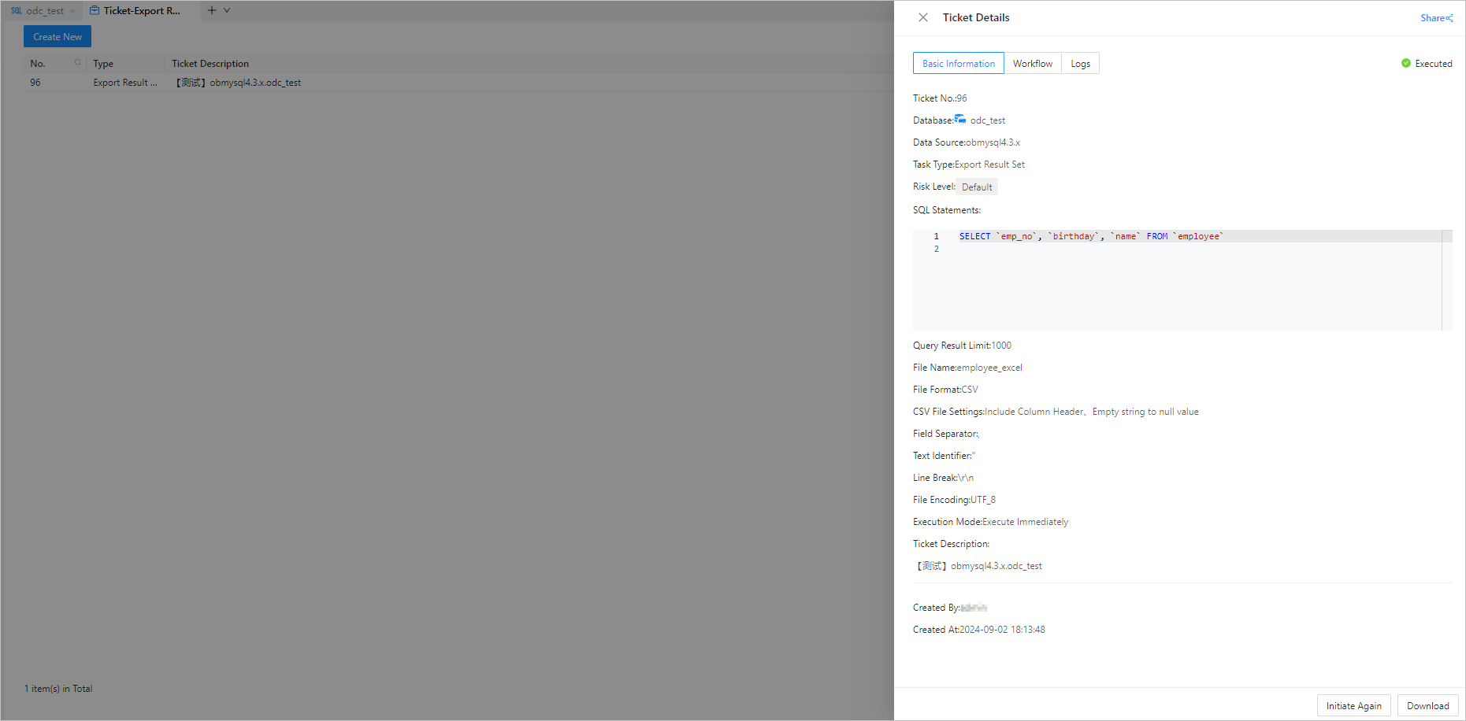1466x721 pixels.
Task: Click the unsaved dot on odc_test tab
Action: 72,11
